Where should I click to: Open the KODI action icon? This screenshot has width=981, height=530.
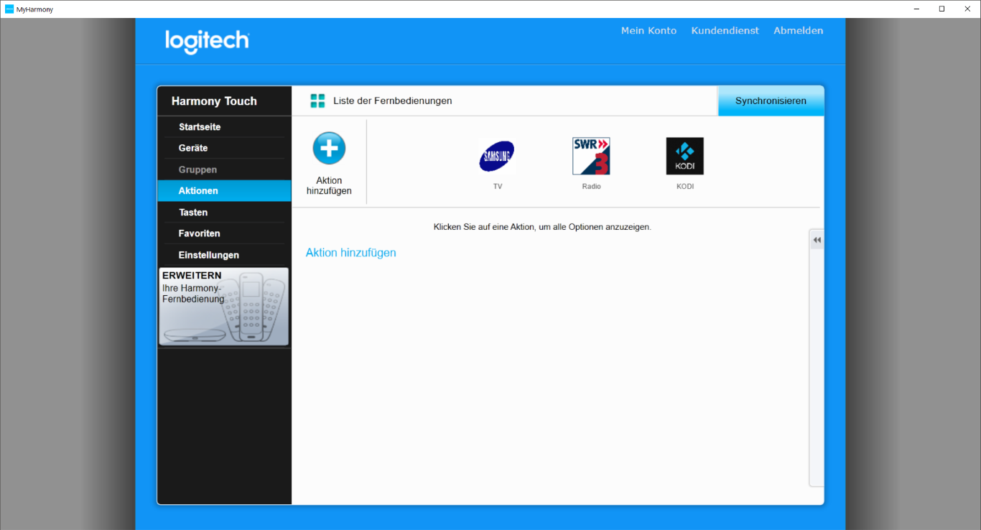[685, 157]
